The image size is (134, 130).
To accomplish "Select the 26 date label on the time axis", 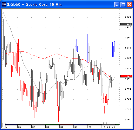I will pyautogui.click(x=62, y=127).
